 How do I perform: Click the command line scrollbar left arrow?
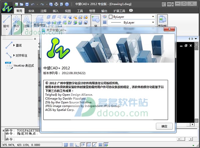(179, 139)
